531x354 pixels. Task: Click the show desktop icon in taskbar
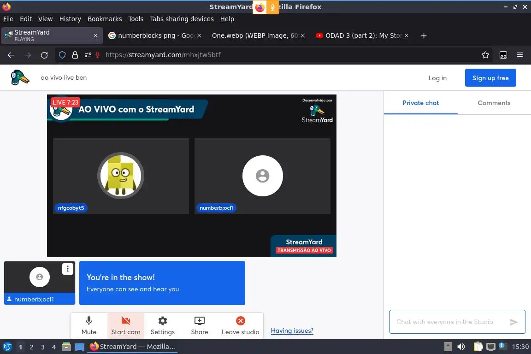tap(80, 347)
